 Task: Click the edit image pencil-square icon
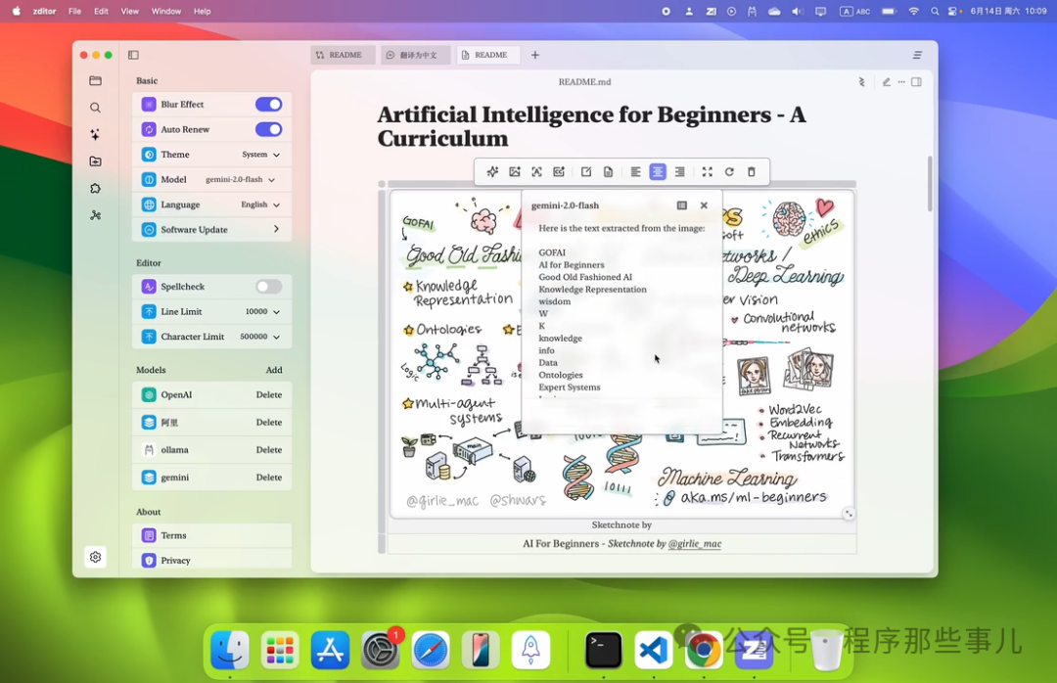586,172
